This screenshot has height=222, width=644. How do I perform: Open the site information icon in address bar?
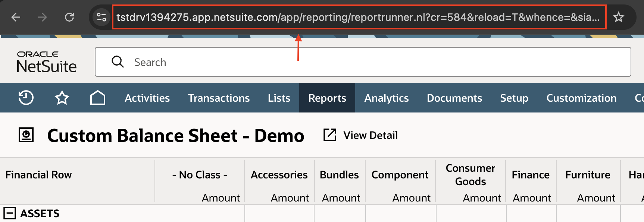click(101, 17)
